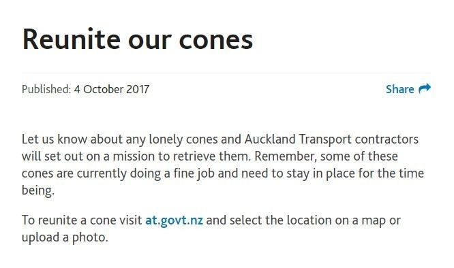Click the horizontal divider under the heading
This screenshot has height=268, width=454.
point(226,73)
